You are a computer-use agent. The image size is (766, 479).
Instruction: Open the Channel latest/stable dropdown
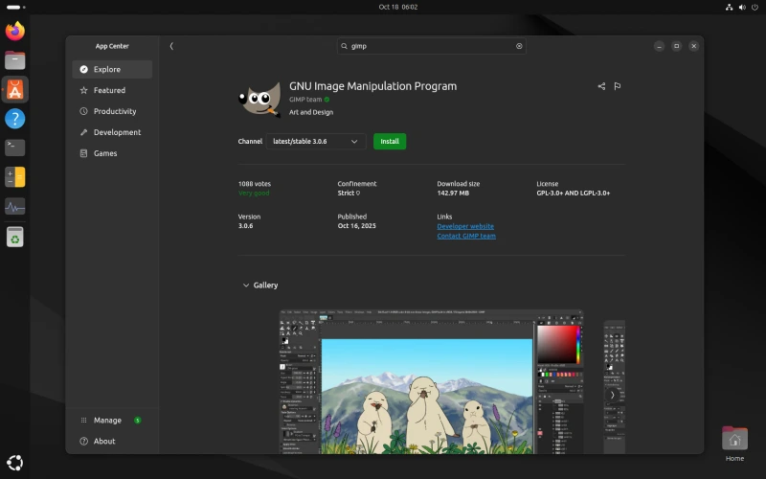pyautogui.click(x=316, y=142)
